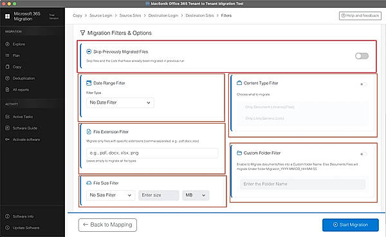Open Help and feedback
386x237 pixels.
360,15
